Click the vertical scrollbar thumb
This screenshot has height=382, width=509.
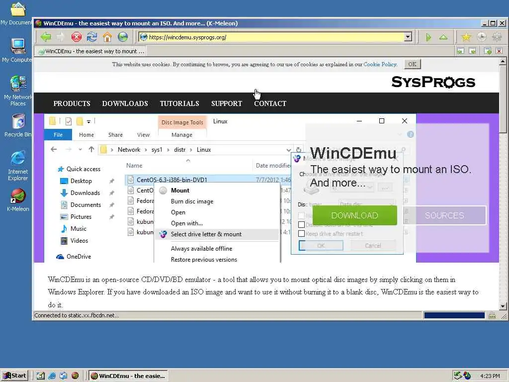[x=503, y=99]
